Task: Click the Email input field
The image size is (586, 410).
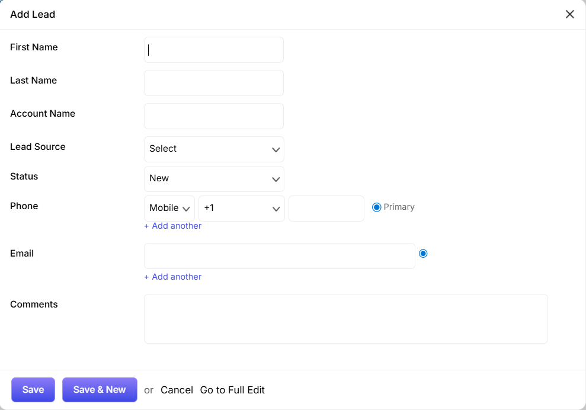Action: tap(280, 255)
